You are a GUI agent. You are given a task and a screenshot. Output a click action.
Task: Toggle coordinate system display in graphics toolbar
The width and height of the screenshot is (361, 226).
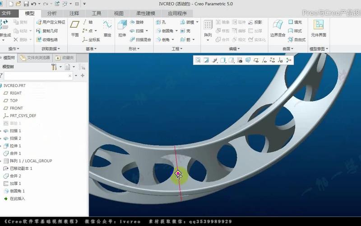pyautogui.click(x=280, y=60)
